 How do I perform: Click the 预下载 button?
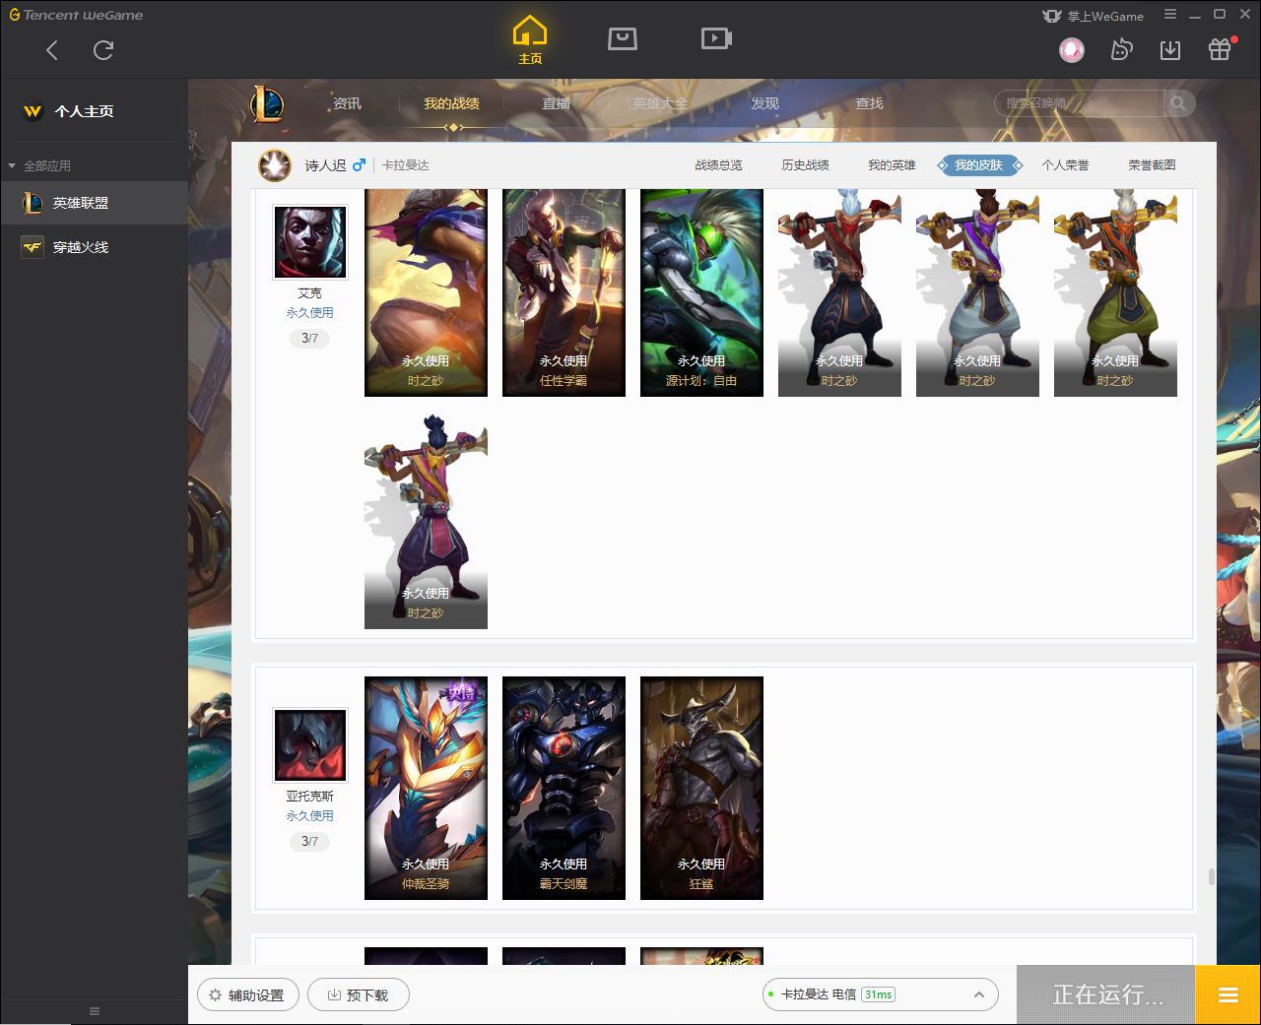(359, 995)
